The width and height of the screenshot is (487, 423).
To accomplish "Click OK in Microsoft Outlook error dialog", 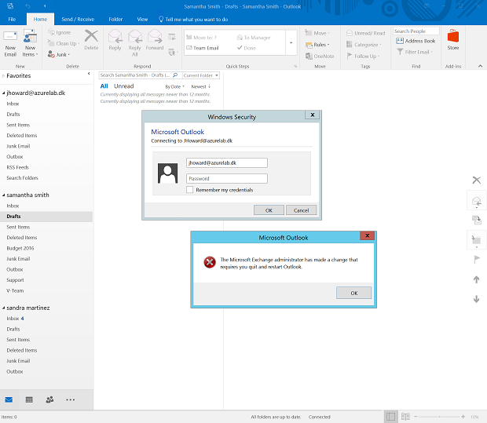I will click(353, 293).
